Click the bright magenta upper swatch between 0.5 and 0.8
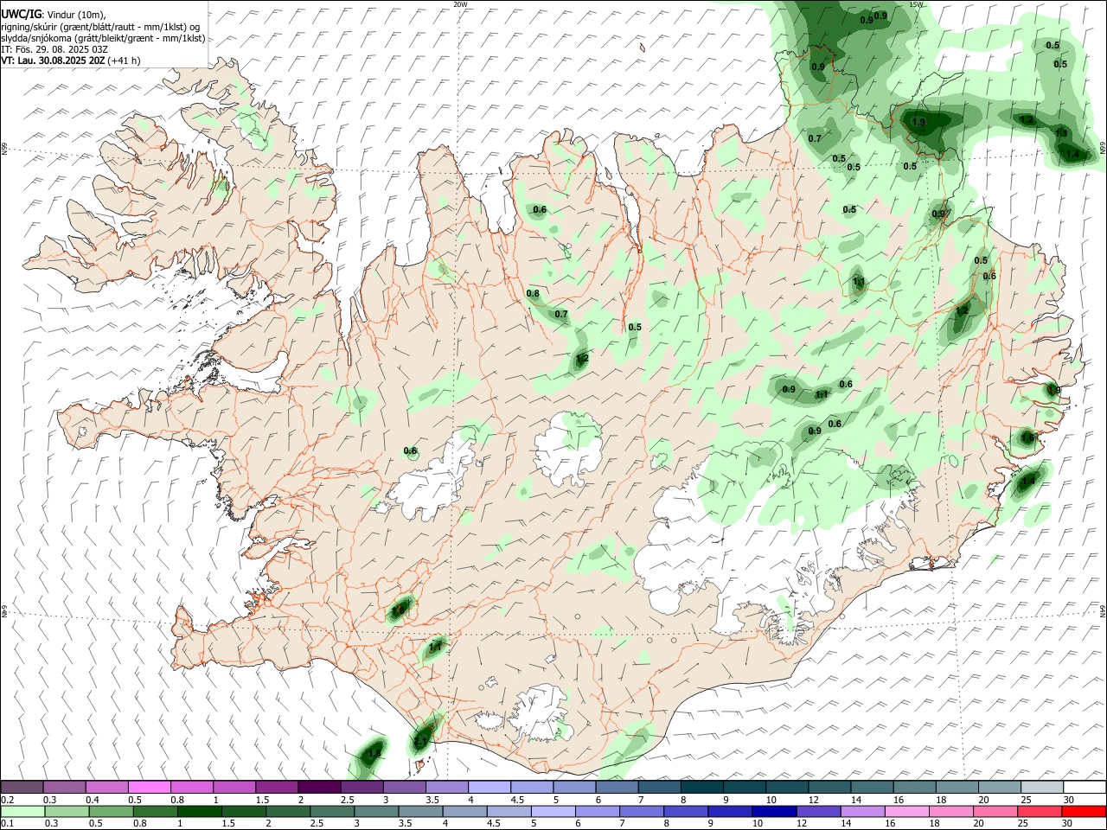The width and height of the screenshot is (1107, 830). click(150, 788)
